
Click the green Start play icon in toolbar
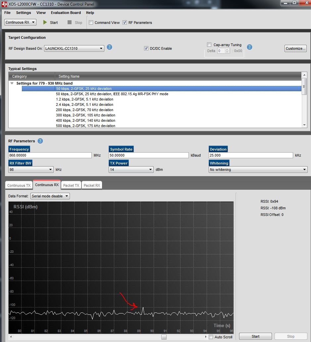click(45, 22)
